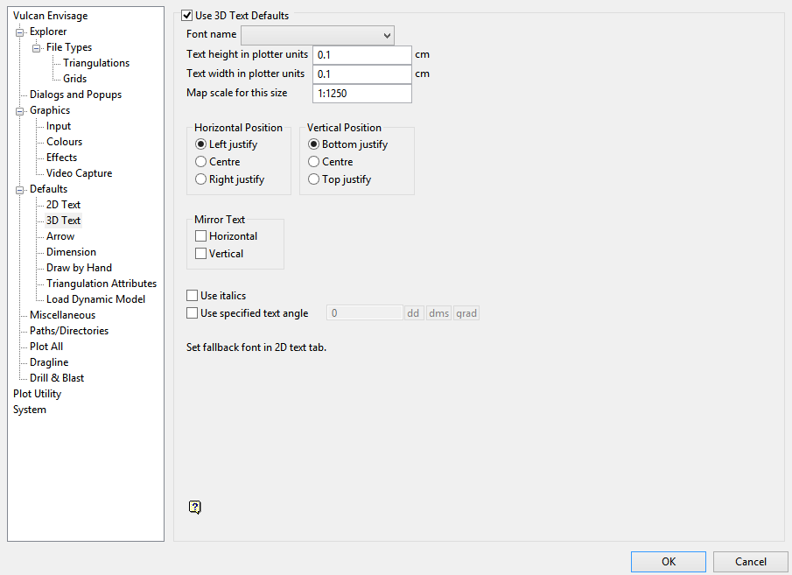This screenshot has height=575, width=792.
Task: Select Right justify horizontal position
Action: click(201, 179)
